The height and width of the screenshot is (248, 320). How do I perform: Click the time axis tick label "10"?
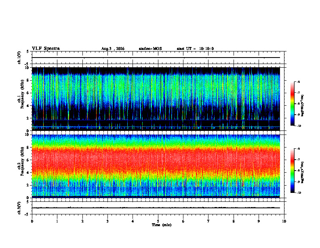(x=284, y=221)
